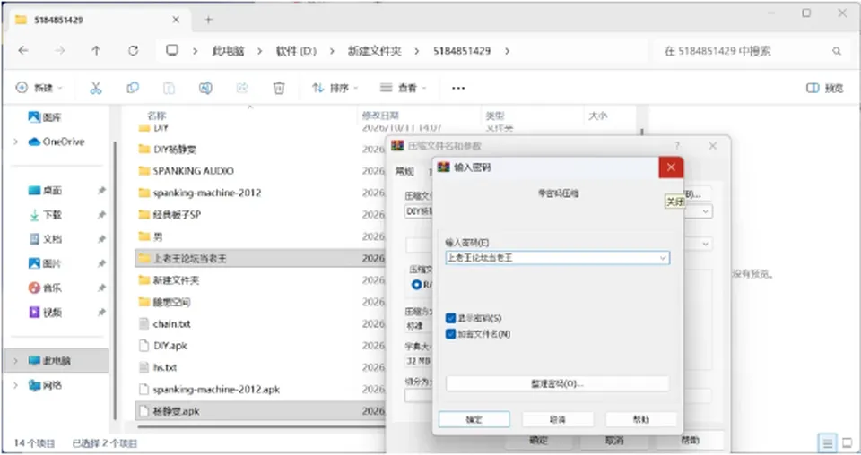Click 取消 in the password dialog

(557, 419)
